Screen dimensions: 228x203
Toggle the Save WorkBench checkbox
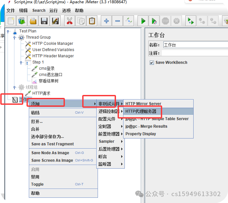[152, 63]
